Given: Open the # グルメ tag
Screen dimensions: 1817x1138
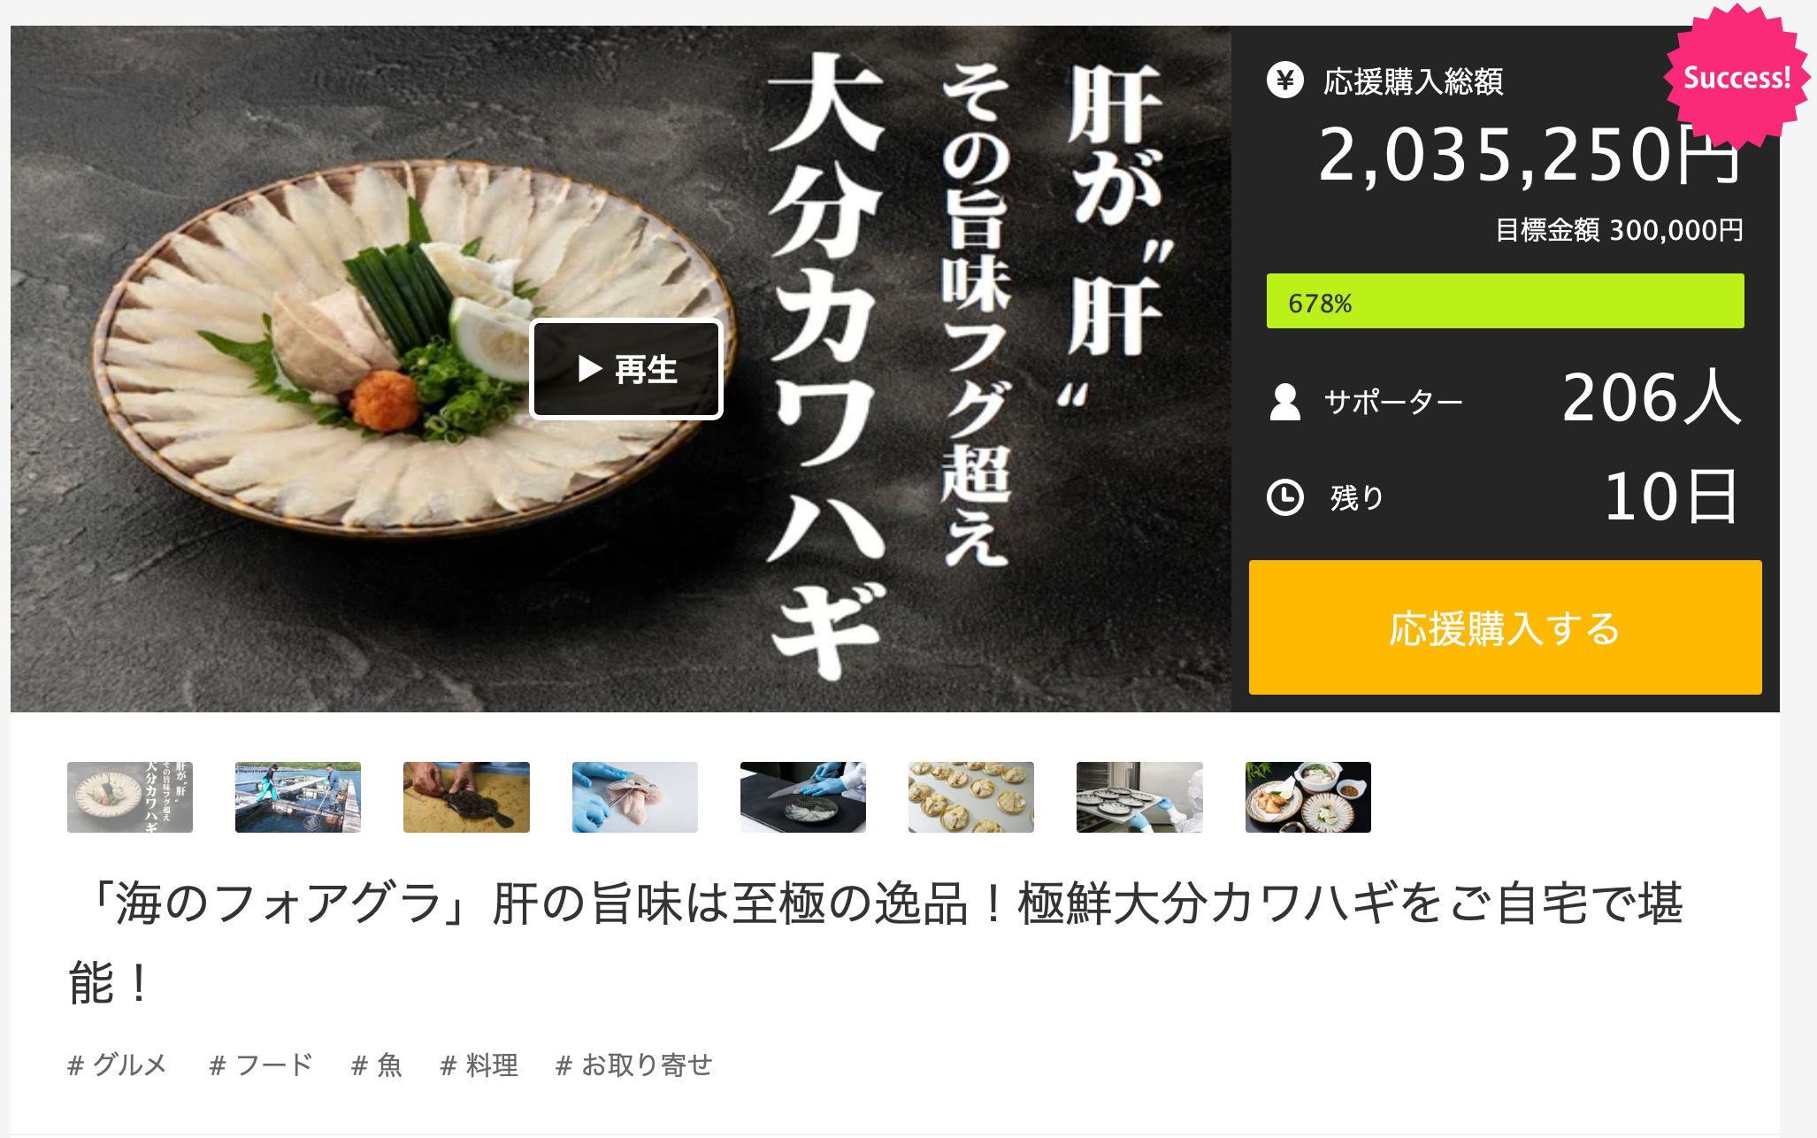Looking at the screenshot, I should [117, 1065].
